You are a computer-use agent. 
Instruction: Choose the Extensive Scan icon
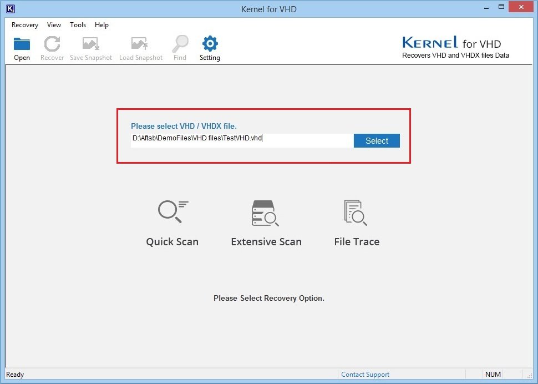[265, 213]
